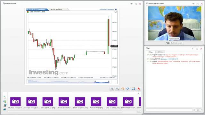Click the chart minimize icon under the settings
The image size is (205, 115).
116,12
